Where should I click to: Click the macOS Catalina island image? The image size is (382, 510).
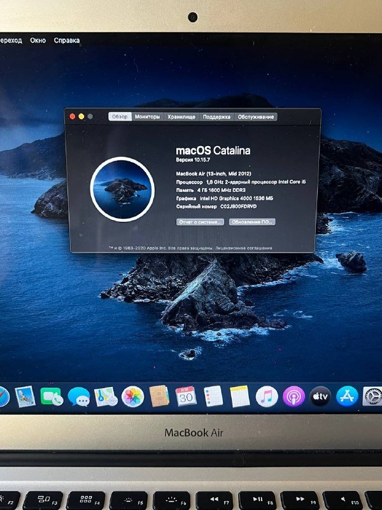coord(122,189)
